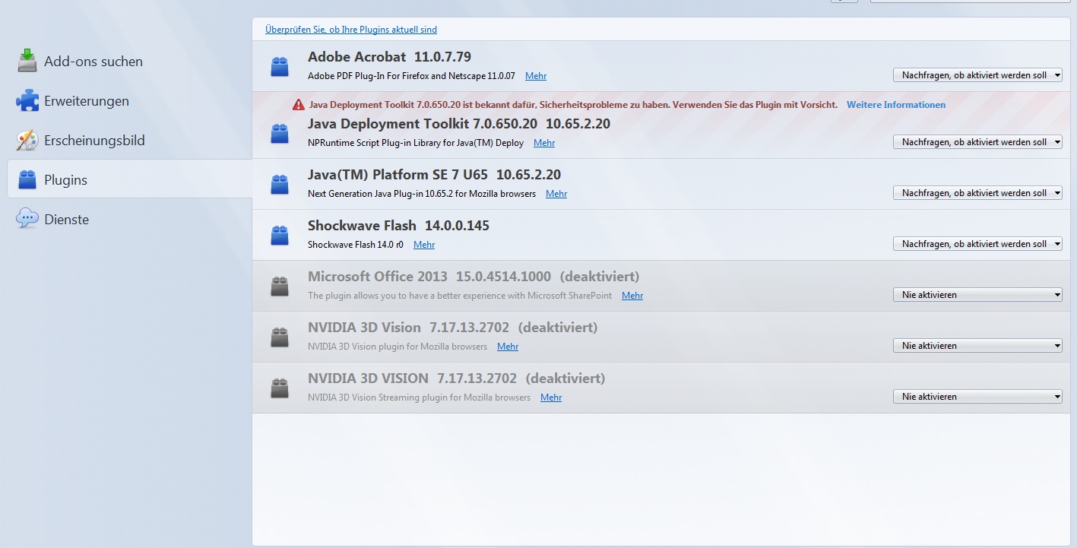Expand Shockwave Flash activation dropdown
The width and height of the screenshot is (1077, 548).
[977, 244]
